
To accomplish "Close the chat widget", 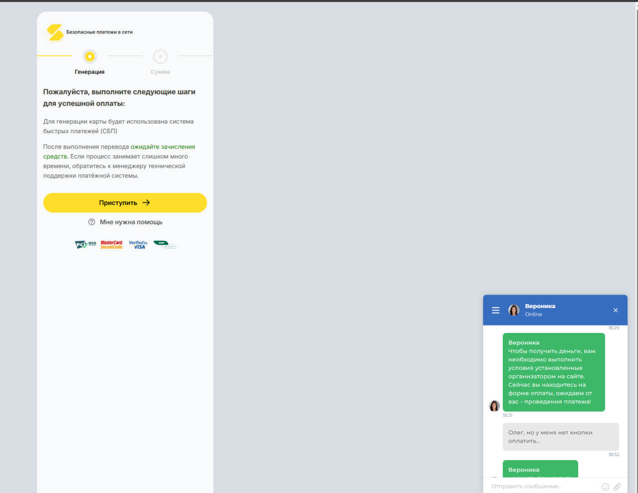I will [616, 310].
